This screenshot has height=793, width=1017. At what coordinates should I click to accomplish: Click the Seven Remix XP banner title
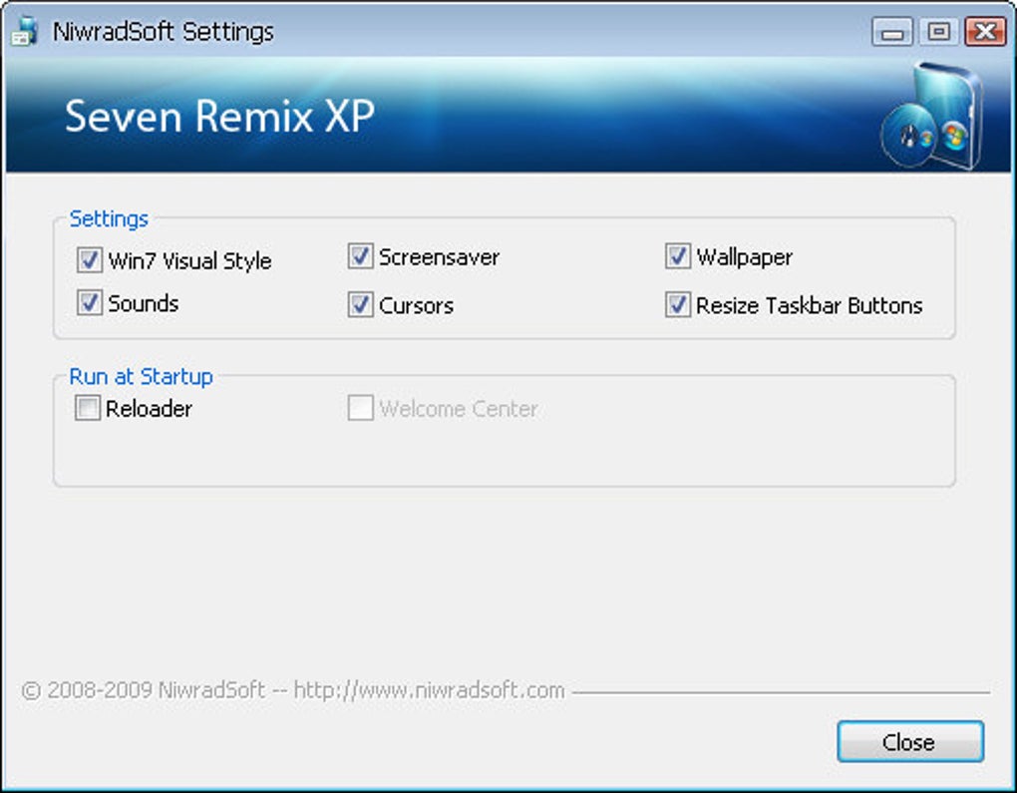point(219,117)
